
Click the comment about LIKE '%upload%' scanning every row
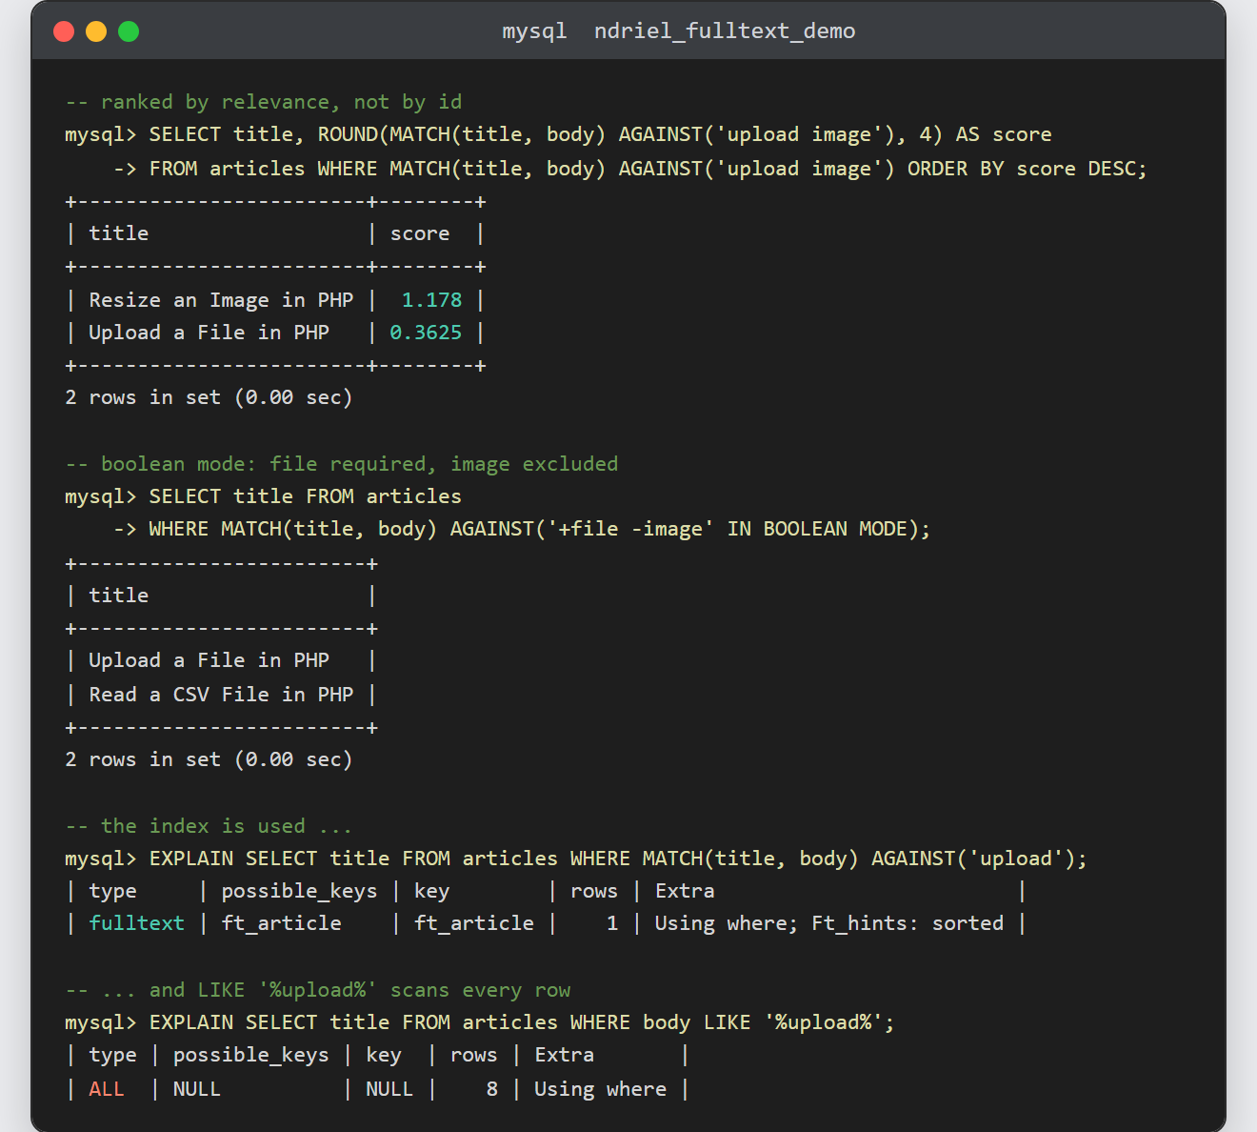tap(318, 990)
